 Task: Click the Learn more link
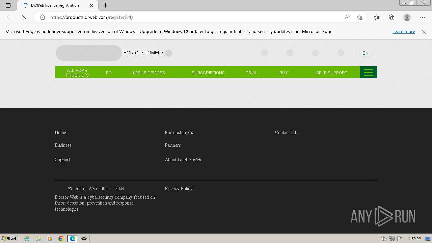pos(404,32)
